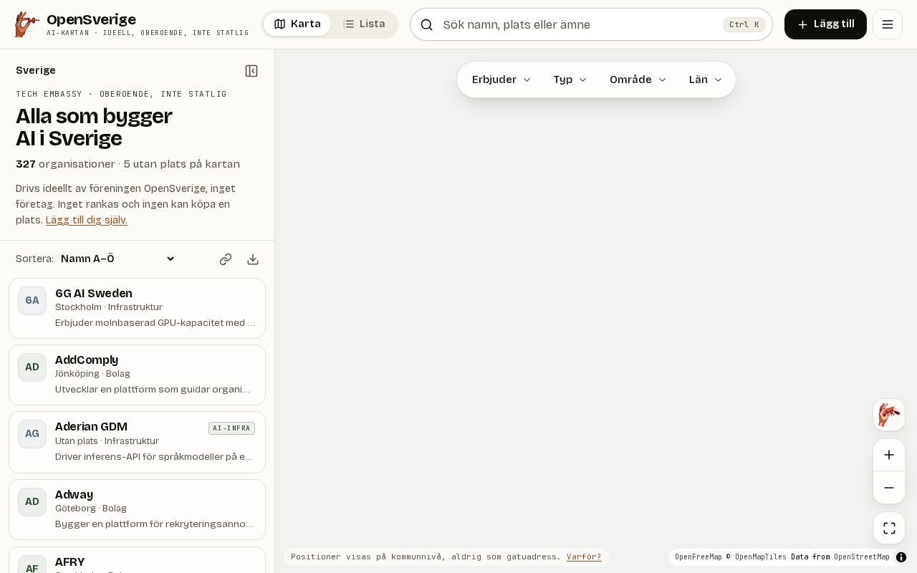Switch to Lista view
Screen dimensions: 917x573
coord(364,24)
